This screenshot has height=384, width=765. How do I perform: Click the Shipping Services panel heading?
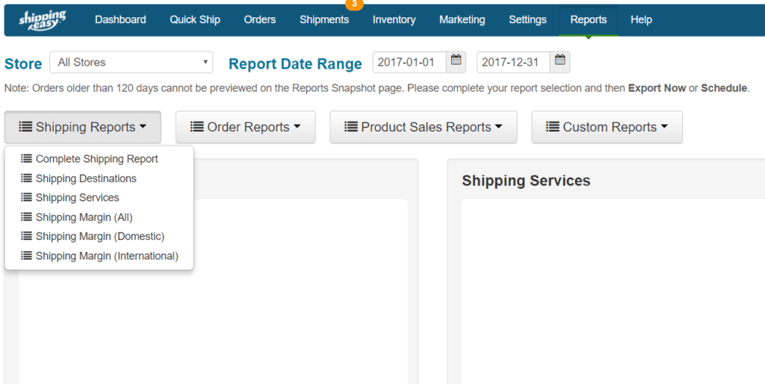[526, 181]
